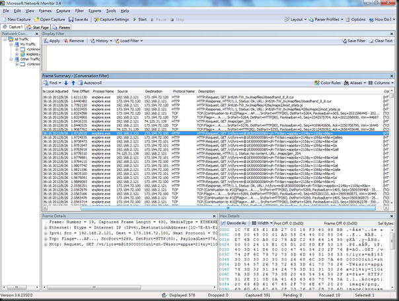The image size is (399, 301).
Task: Click the New Capture toolbar button
Action: point(17,20)
